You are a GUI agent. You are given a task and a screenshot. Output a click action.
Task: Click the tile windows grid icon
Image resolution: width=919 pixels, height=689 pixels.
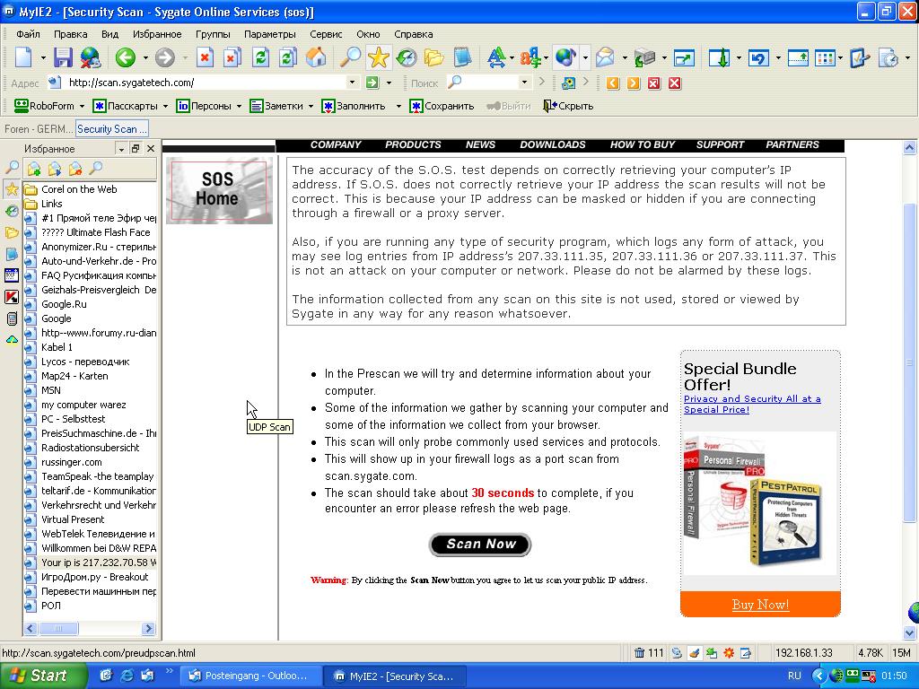tap(825, 57)
